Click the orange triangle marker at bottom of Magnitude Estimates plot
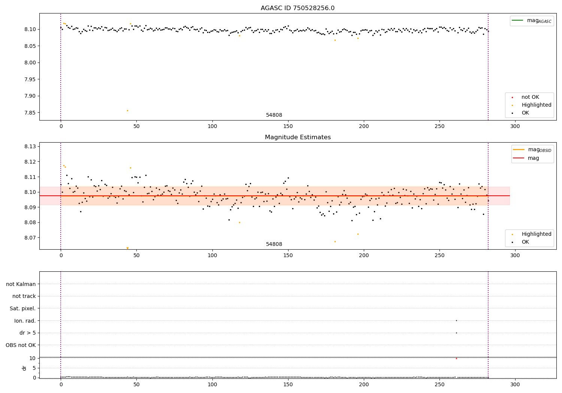The width and height of the screenshot is (562, 393). (127, 248)
